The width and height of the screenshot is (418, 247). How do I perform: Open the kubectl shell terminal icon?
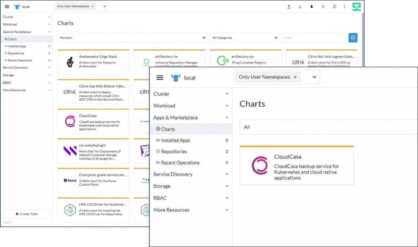300,7
